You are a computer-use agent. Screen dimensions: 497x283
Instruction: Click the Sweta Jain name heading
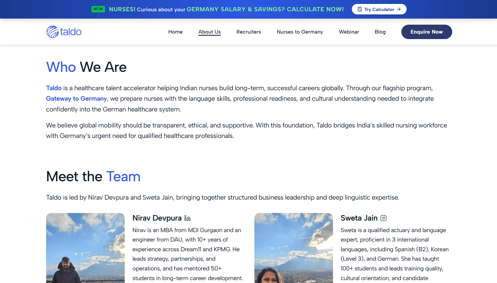(x=359, y=218)
